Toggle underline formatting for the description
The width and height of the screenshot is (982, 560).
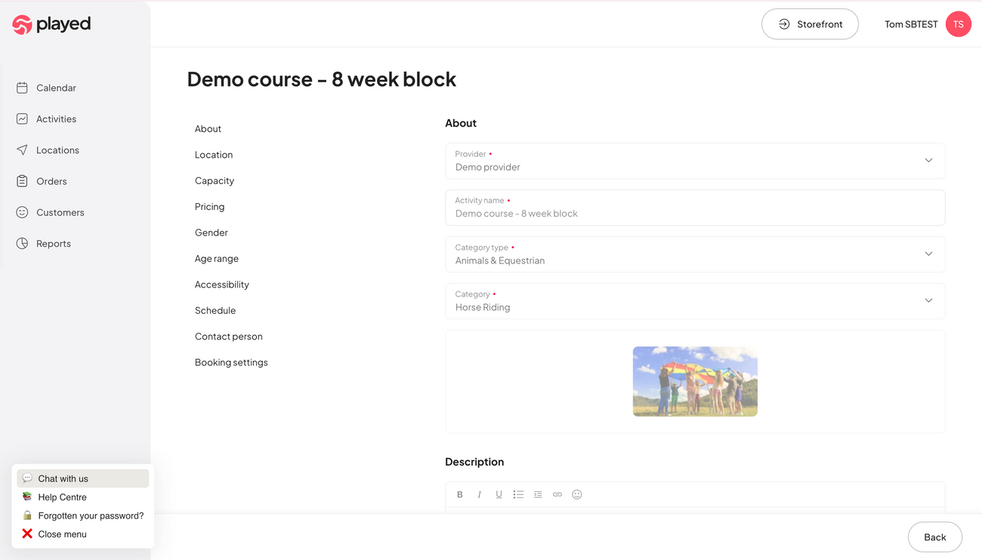499,494
